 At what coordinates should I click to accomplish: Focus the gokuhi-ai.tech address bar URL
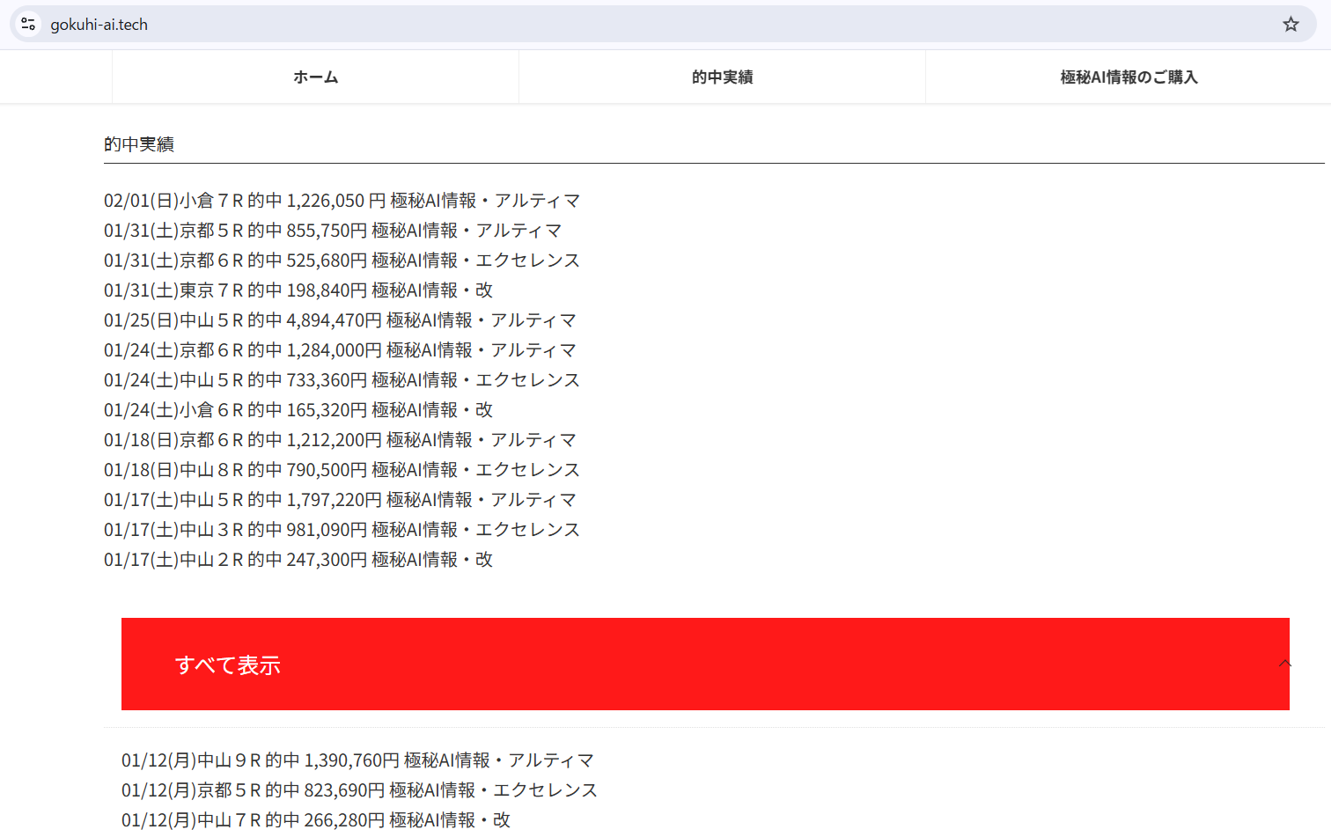(x=99, y=25)
